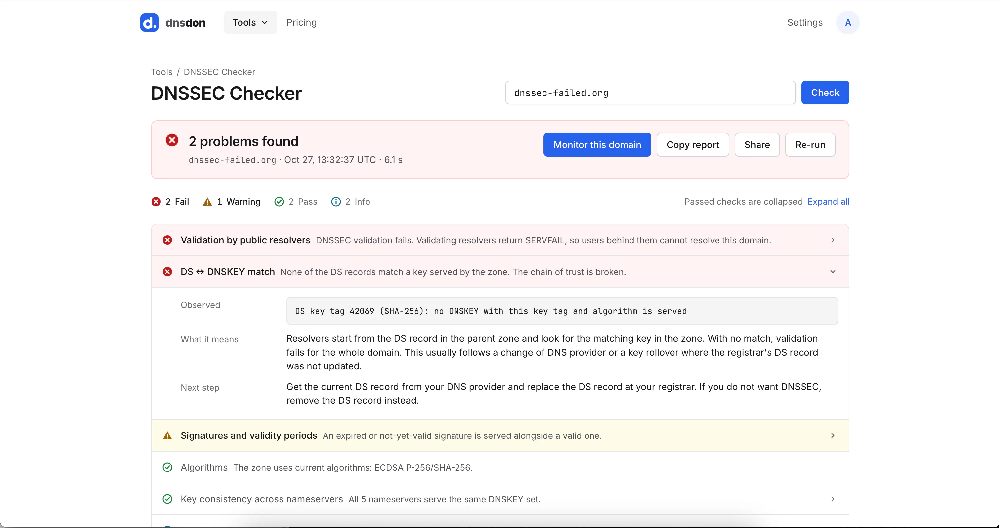Click the timestamp 'Oct 27, 13:32:37 UTC'
This screenshot has height=528, width=999.
330,160
